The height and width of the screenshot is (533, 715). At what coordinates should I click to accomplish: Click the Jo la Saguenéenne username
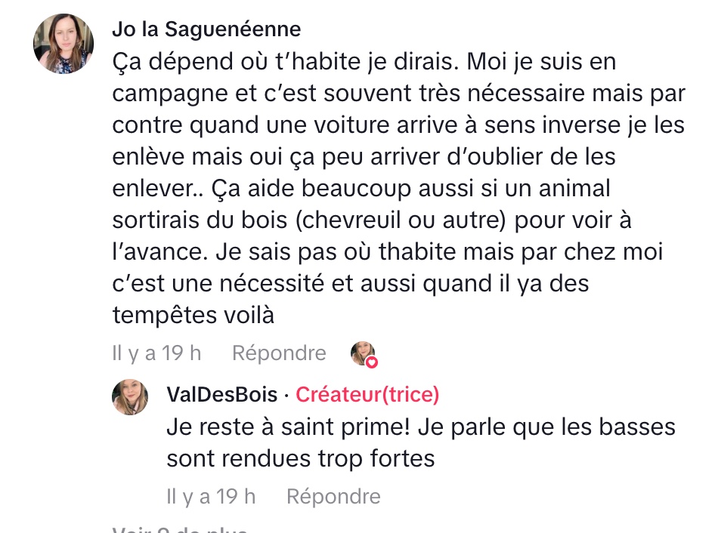click(x=206, y=29)
